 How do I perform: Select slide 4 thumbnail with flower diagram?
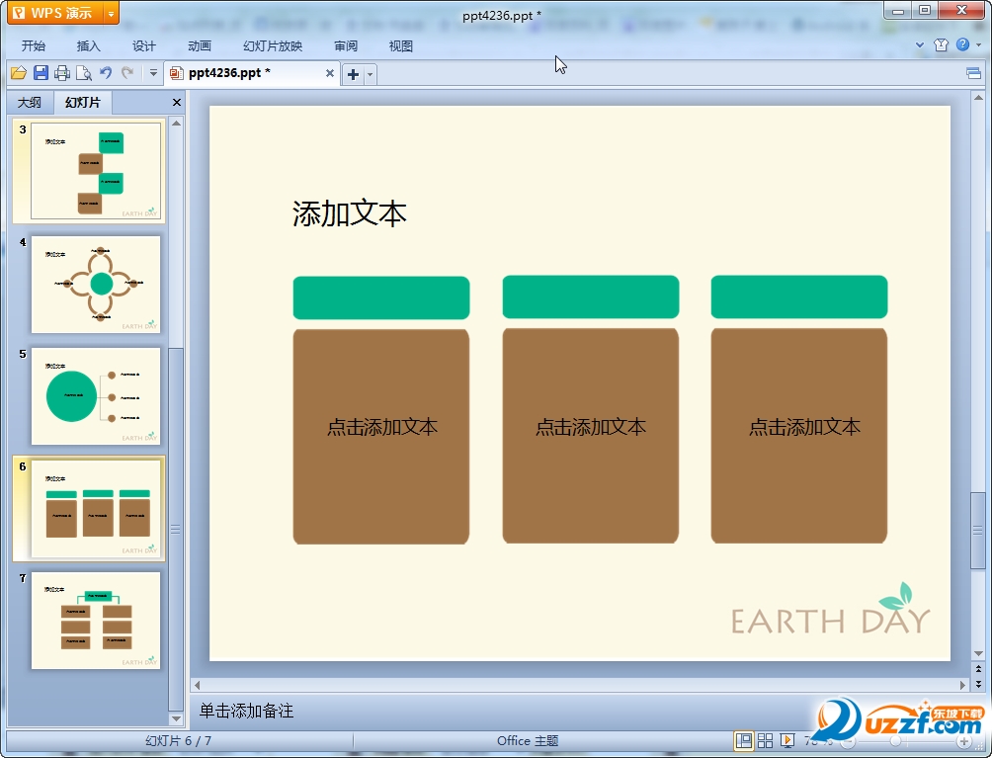[96, 285]
